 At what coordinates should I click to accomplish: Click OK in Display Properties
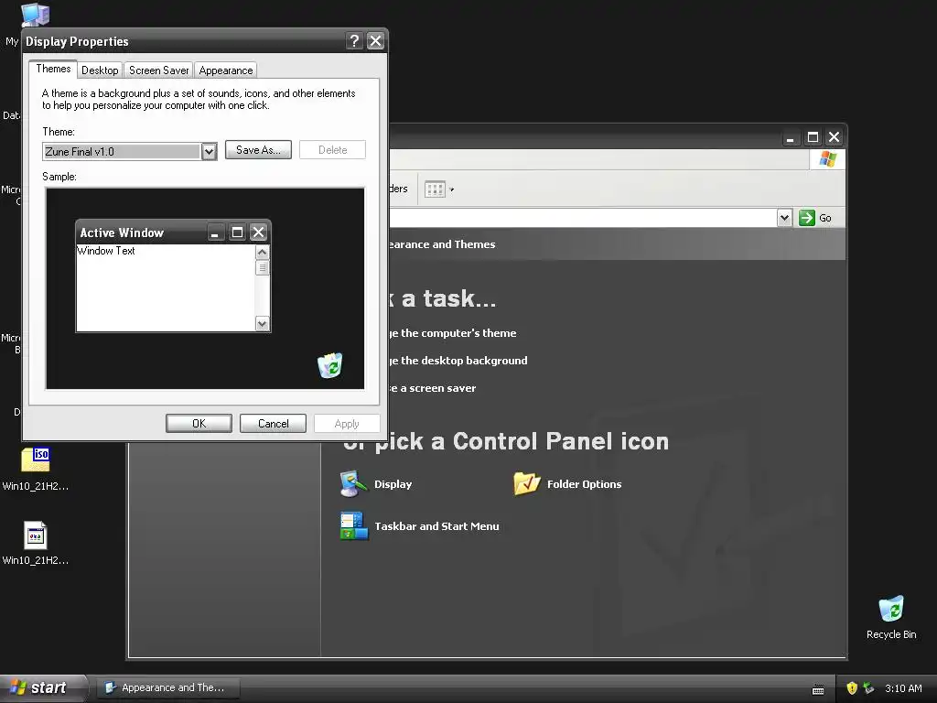[199, 423]
